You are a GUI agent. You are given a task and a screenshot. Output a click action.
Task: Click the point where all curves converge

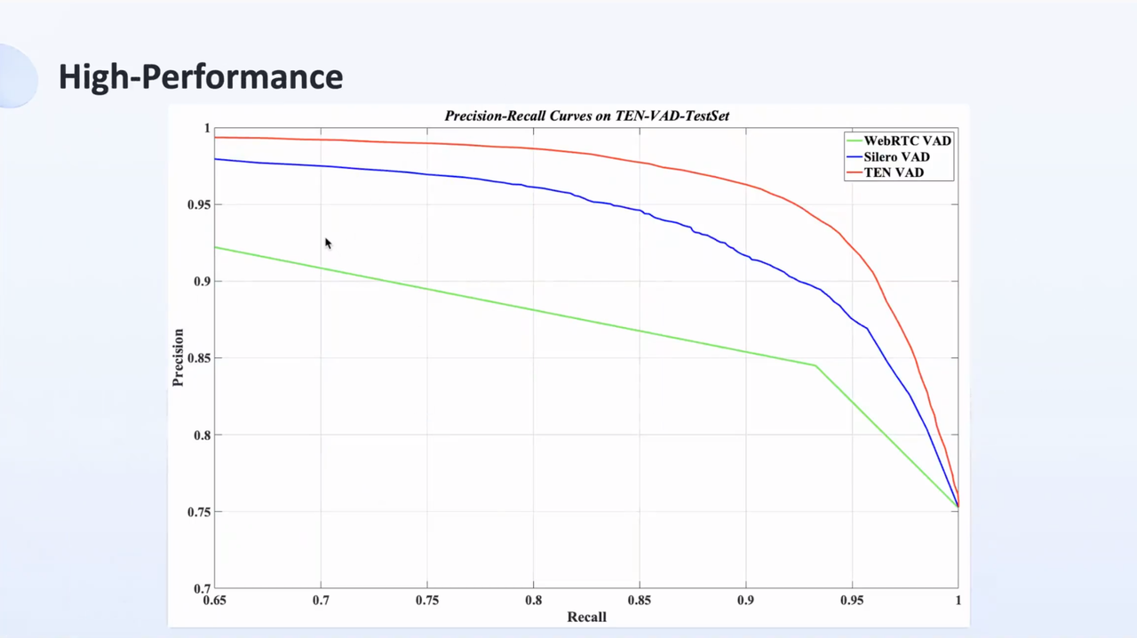[958, 506]
